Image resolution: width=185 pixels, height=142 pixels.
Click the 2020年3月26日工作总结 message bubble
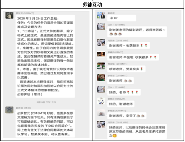[45, 56]
